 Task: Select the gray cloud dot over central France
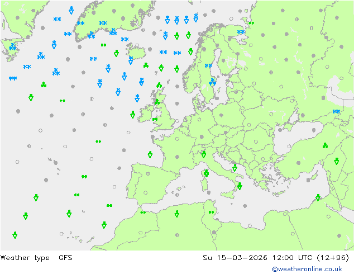(x=177, y=157)
